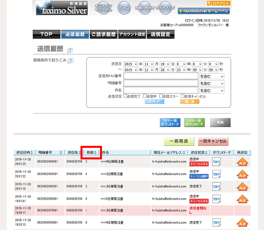The width and height of the screenshot is (264, 230).
Task: Tick the 送信キャンセル status checkbox
Action: (x=182, y=96)
